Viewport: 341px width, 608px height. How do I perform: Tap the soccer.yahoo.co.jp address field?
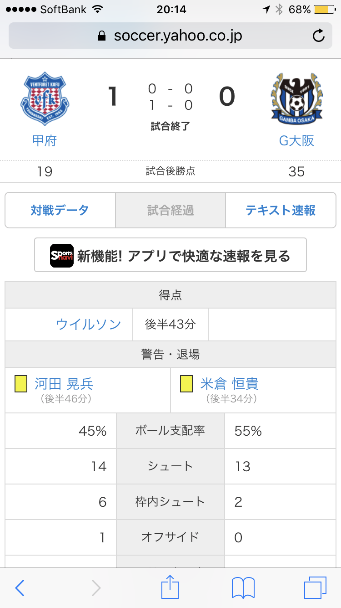click(177, 36)
